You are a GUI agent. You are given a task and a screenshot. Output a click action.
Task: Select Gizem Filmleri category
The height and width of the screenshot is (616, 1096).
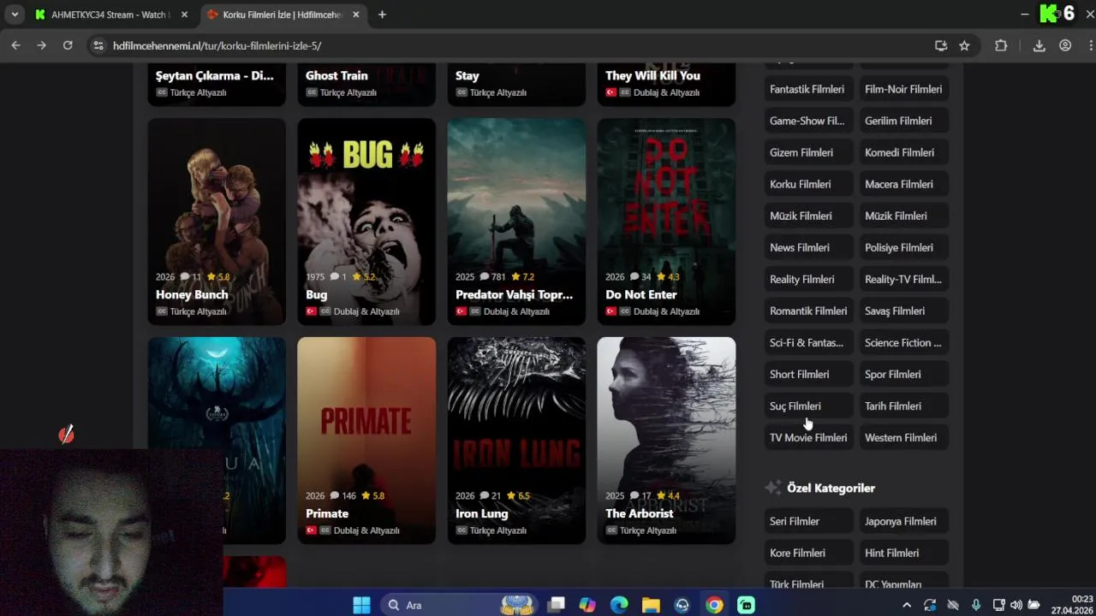(x=807, y=152)
